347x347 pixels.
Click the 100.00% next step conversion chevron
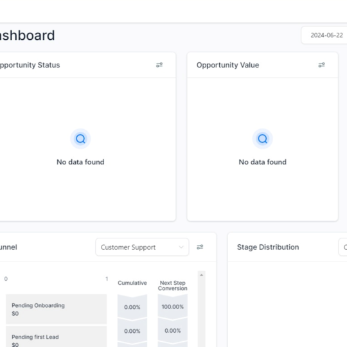click(173, 307)
